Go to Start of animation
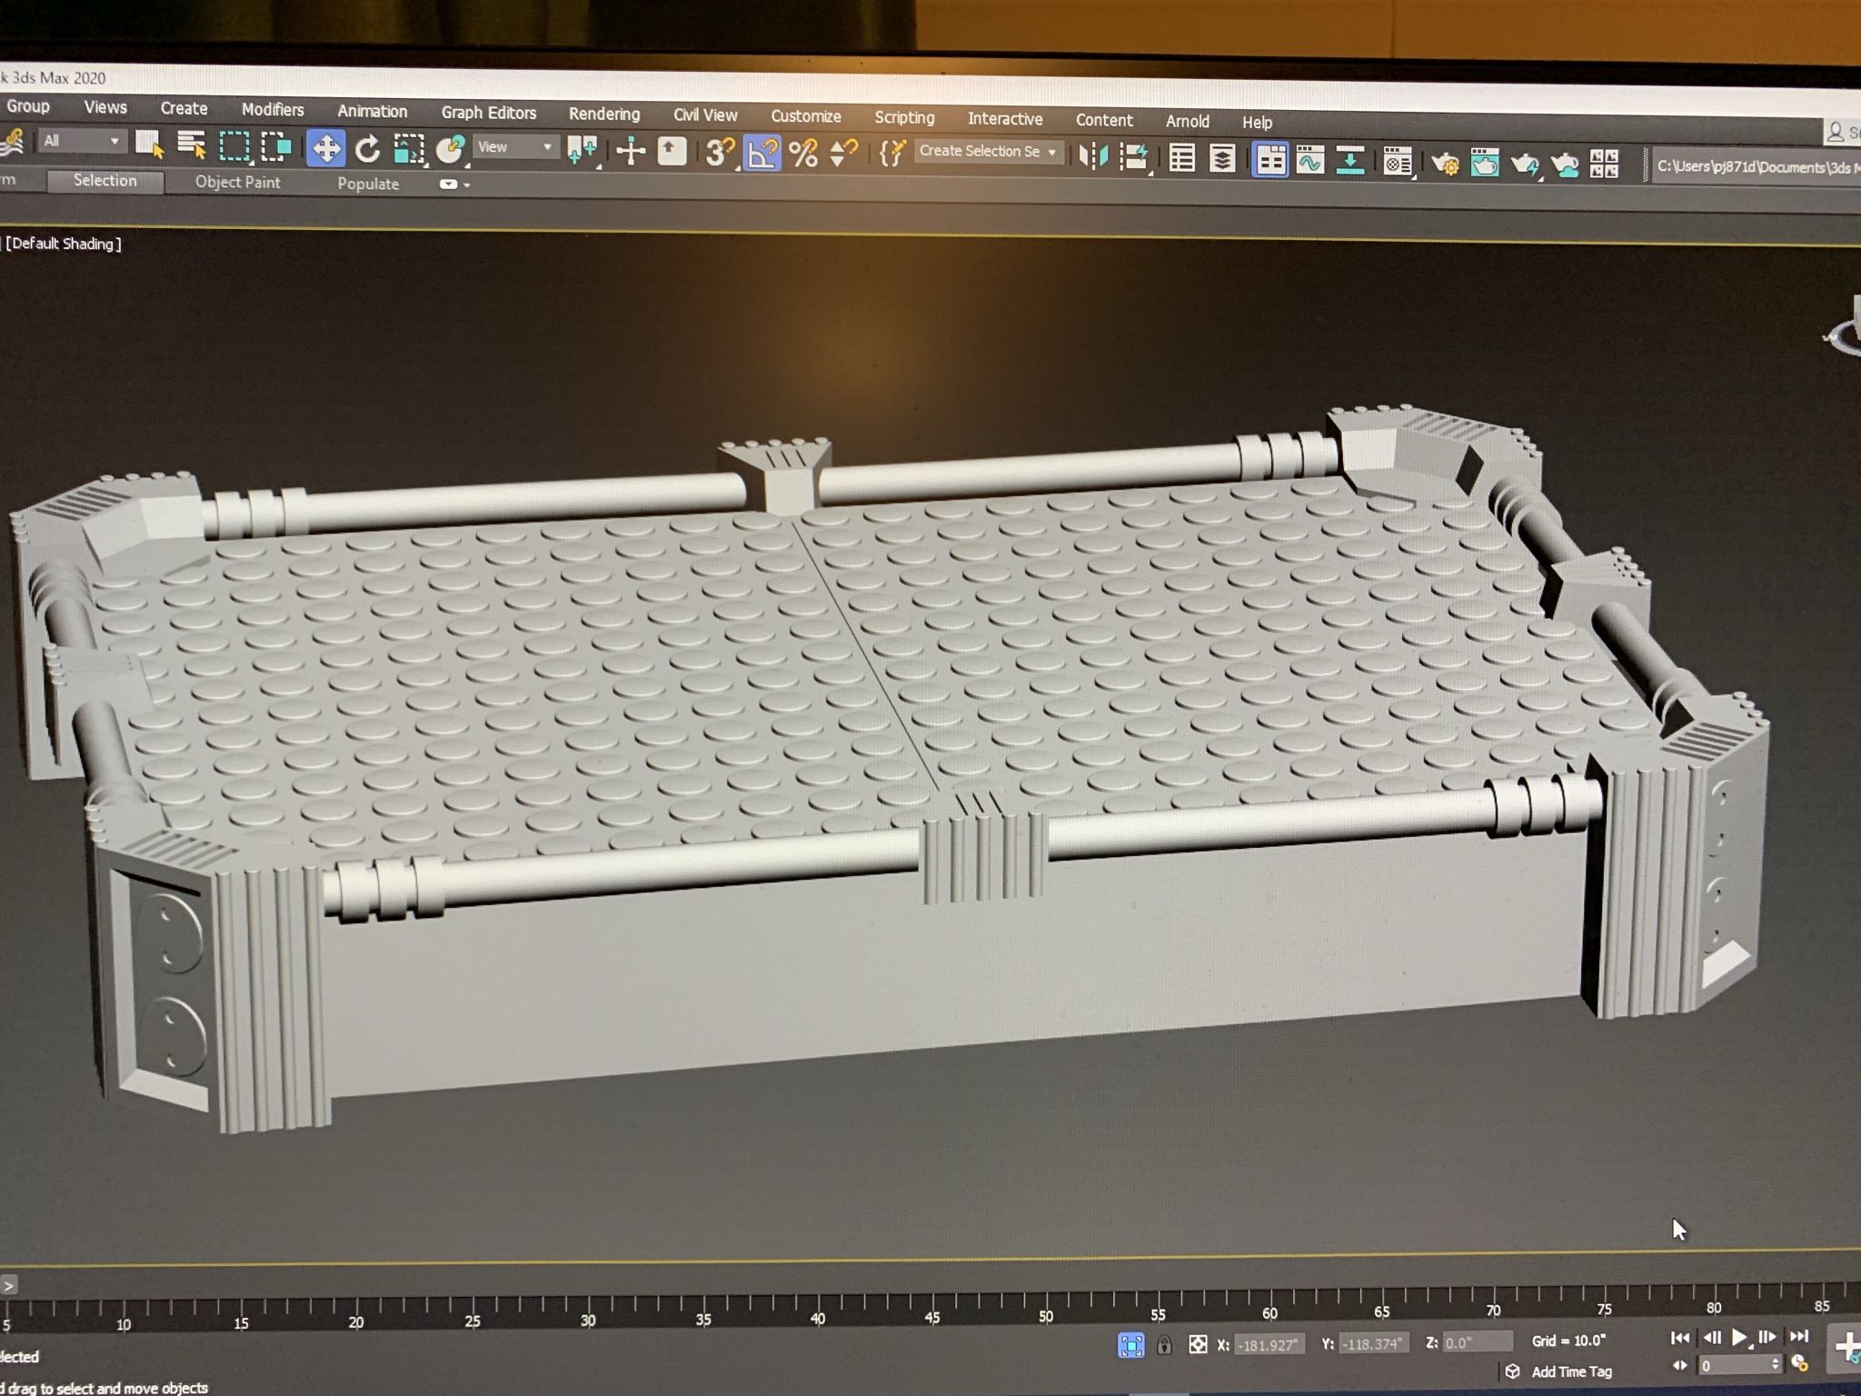The height and width of the screenshot is (1396, 1861). point(1680,1338)
